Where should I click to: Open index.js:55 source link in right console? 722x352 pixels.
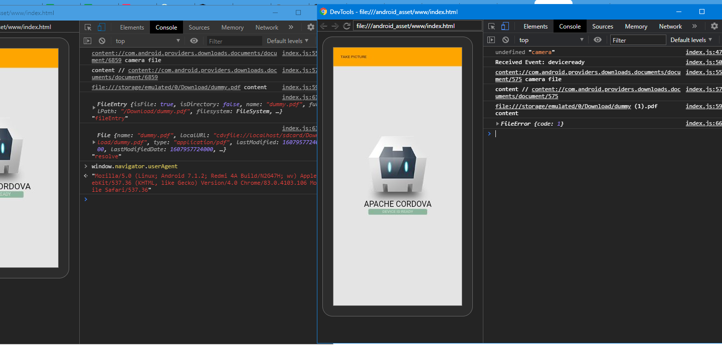[704, 72]
